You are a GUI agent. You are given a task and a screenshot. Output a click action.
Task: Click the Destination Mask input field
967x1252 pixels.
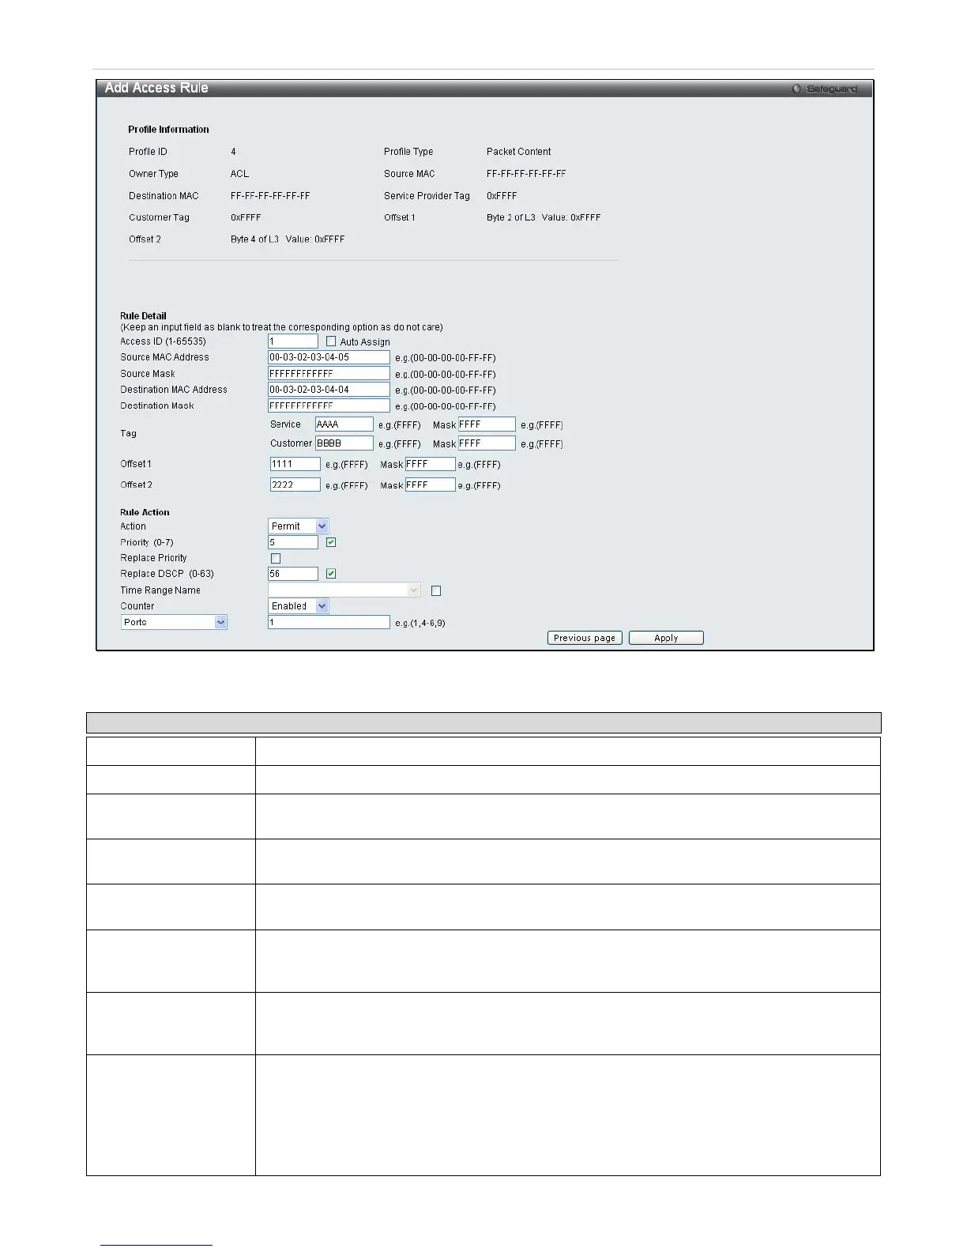point(329,405)
